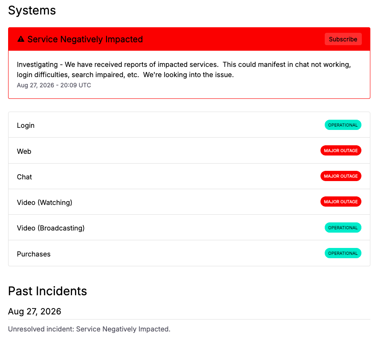Viewport: 381px width, 337px height.
Task: Click the Investigating status message text
Action: point(184,69)
